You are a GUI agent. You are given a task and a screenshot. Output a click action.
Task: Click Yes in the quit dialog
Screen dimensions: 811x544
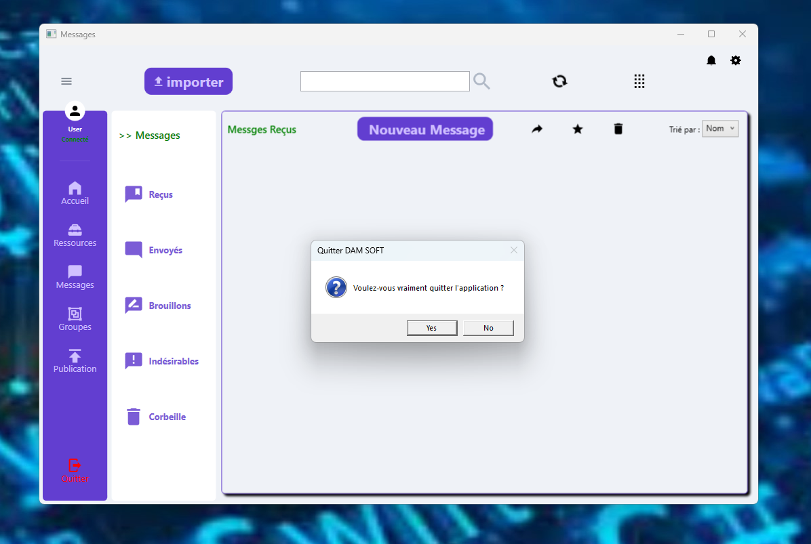tap(432, 328)
